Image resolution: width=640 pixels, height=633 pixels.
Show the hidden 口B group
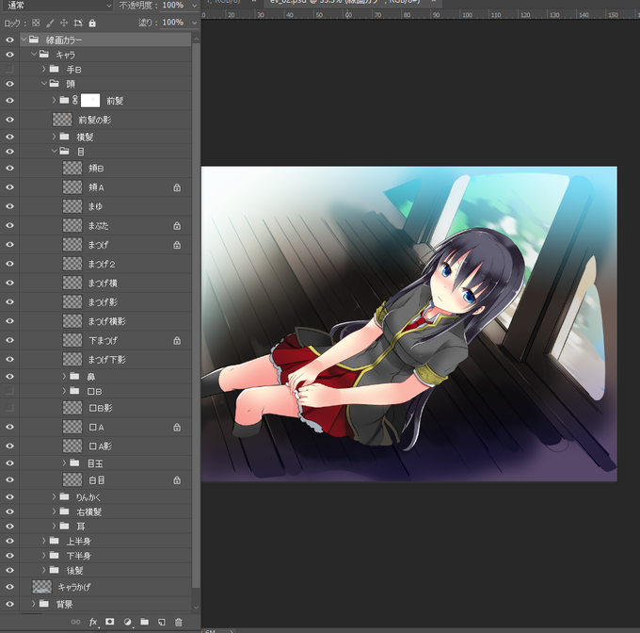[x=9, y=391]
